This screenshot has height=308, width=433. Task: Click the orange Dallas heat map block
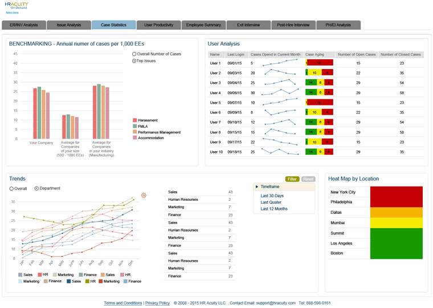(397, 212)
